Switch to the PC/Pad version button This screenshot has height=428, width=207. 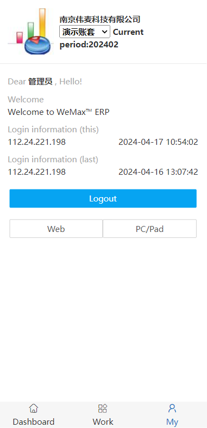150,229
